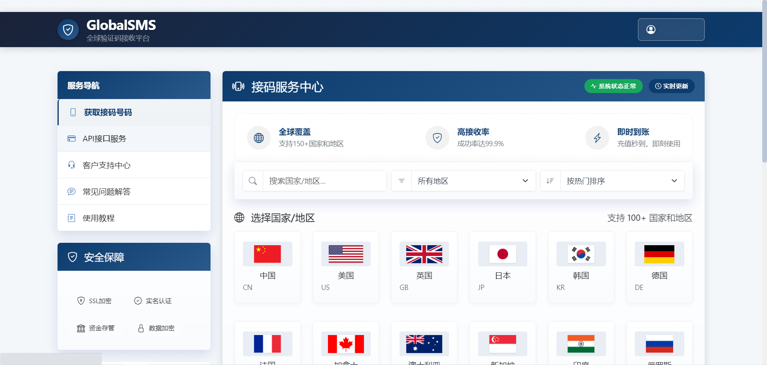Click the user account icon in top bar
This screenshot has height=365, width=767.
click(x=651, y=30)
